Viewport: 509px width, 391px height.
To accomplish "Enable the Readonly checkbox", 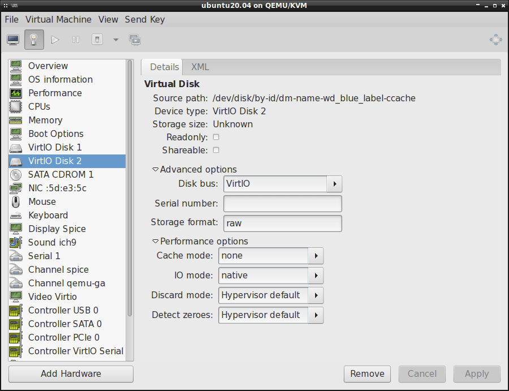I will [216, 137].
